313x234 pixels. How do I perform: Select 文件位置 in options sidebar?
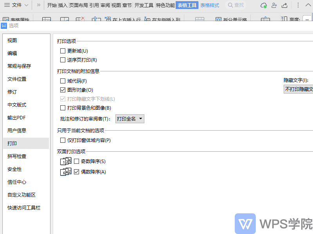tap(26, 79)
